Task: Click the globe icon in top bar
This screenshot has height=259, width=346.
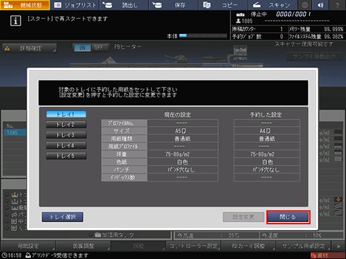Action: pos(305,5)
